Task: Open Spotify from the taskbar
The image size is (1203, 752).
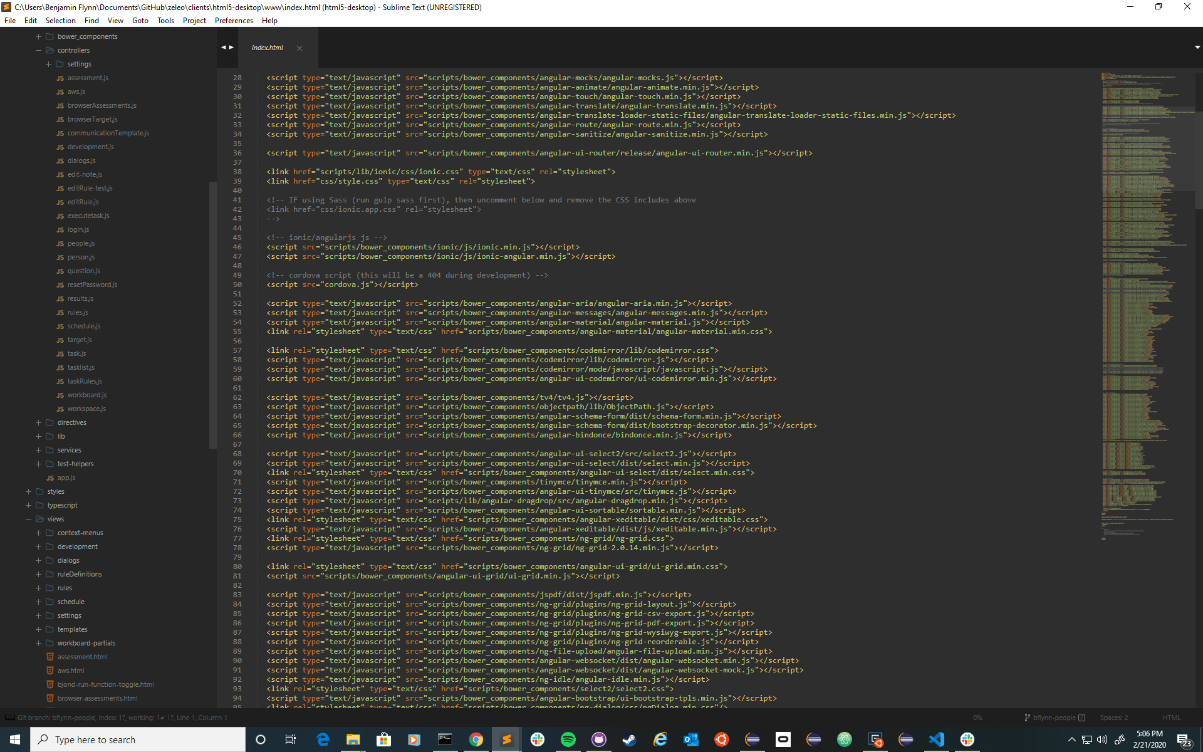Action: (x=568, y=739)
